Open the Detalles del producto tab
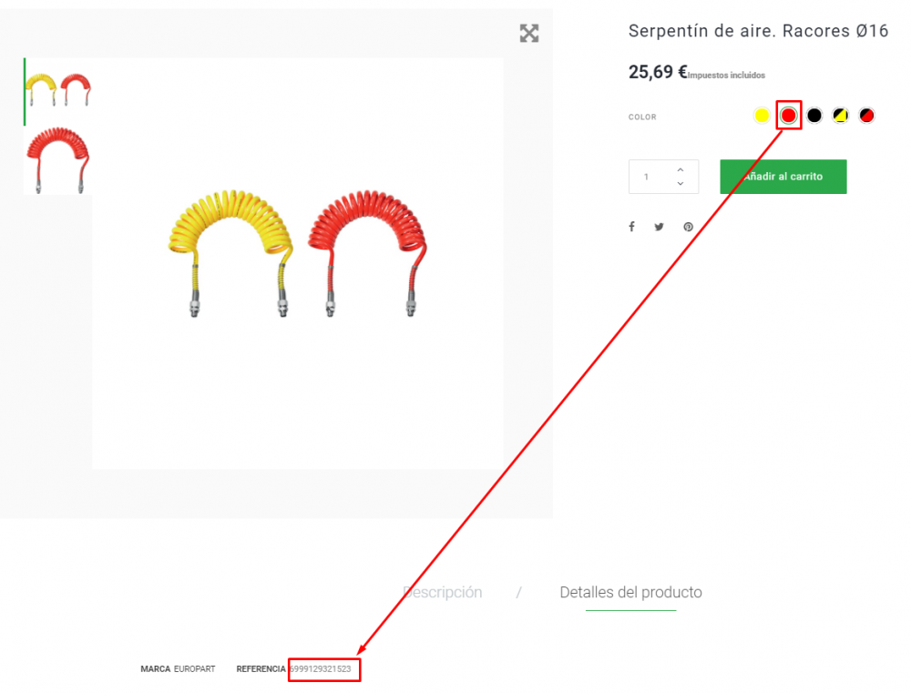This screenshot has height=693, width=911. click(631, 593)
